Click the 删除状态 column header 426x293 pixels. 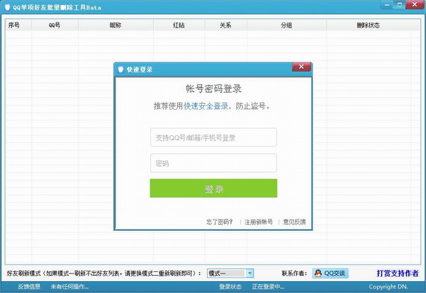[x=368, y=25]
